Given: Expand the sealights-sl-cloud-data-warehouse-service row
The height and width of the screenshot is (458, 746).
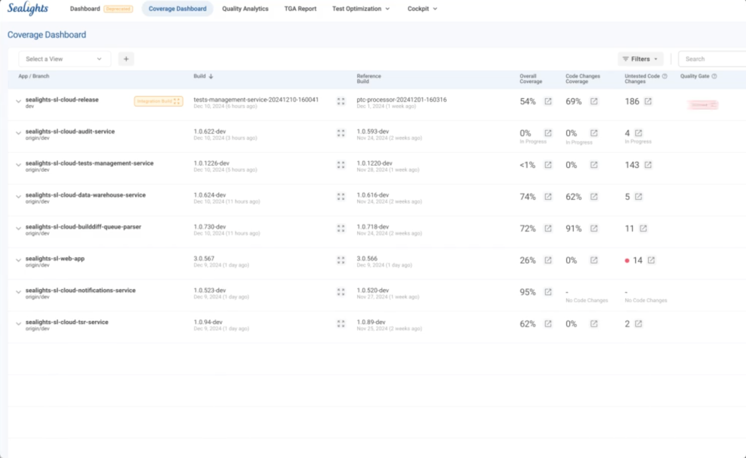Looking at the screenshot, I should click(x=18, y=197).
